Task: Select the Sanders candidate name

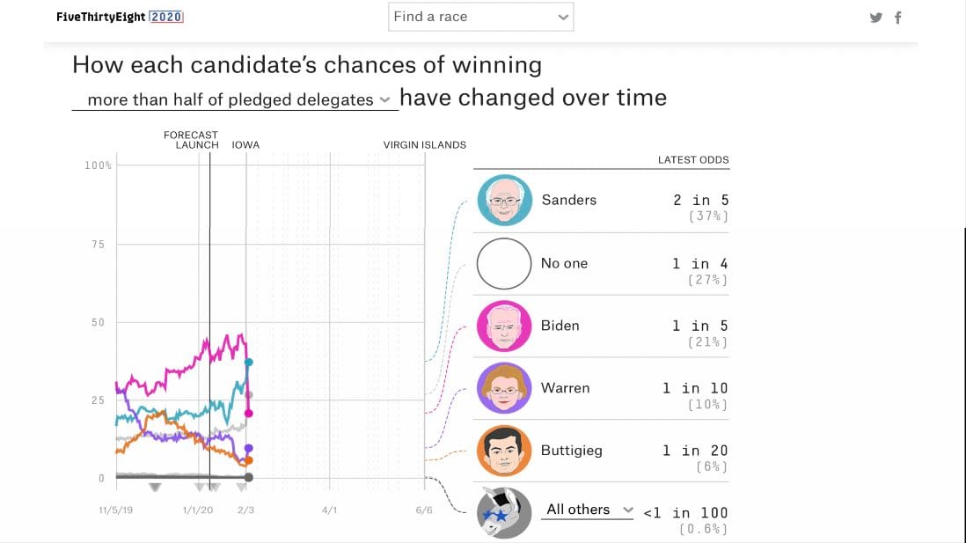Action: [x=568, y=200]
